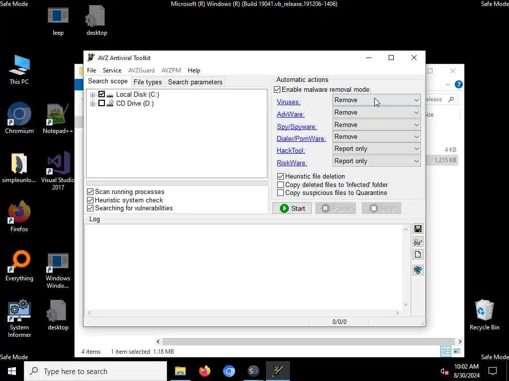The height and width of the screenshot is (381, 509).
Task: Open the Windows Start menu
Action: click(x=12, y=371)
